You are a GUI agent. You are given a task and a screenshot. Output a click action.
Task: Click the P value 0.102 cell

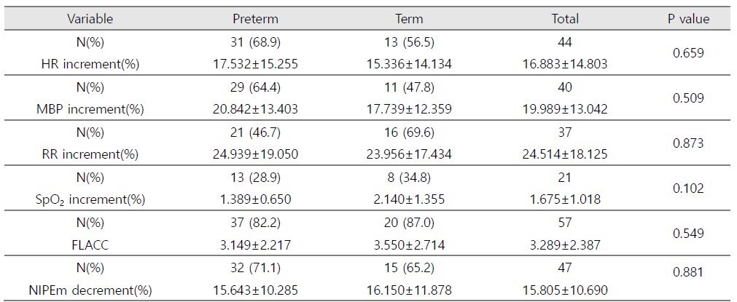[688, 188]
